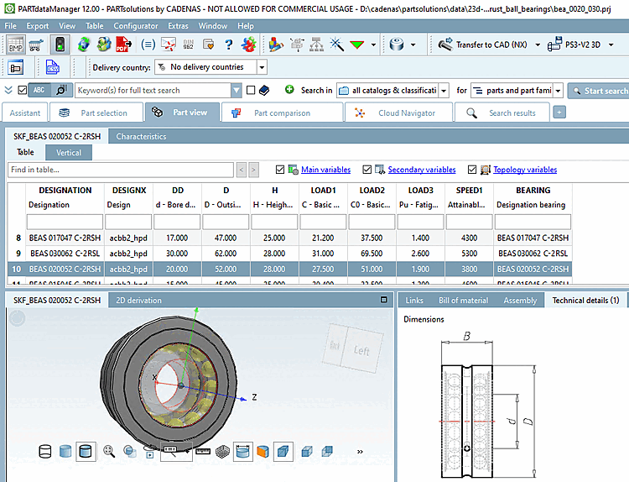The height and width of the screenshot is (482, 629).
Task: Toggle the Topology variables checkbox
Action: coord(472,170)
